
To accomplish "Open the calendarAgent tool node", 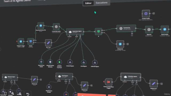I will [95, 63].
